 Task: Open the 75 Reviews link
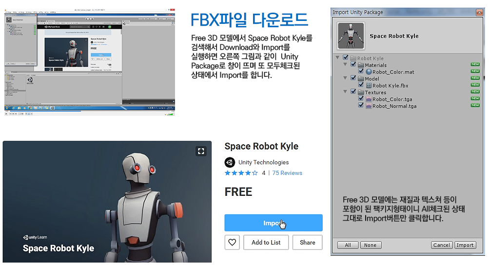pos(287,173)
